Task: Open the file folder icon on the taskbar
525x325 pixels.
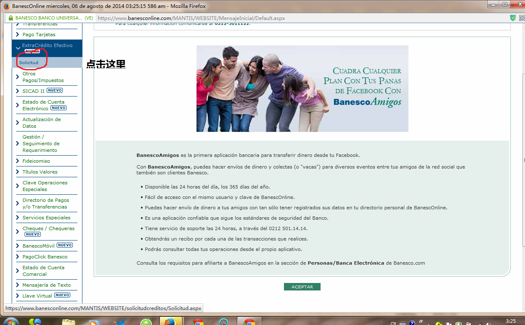Action: (x=68, y=322)
